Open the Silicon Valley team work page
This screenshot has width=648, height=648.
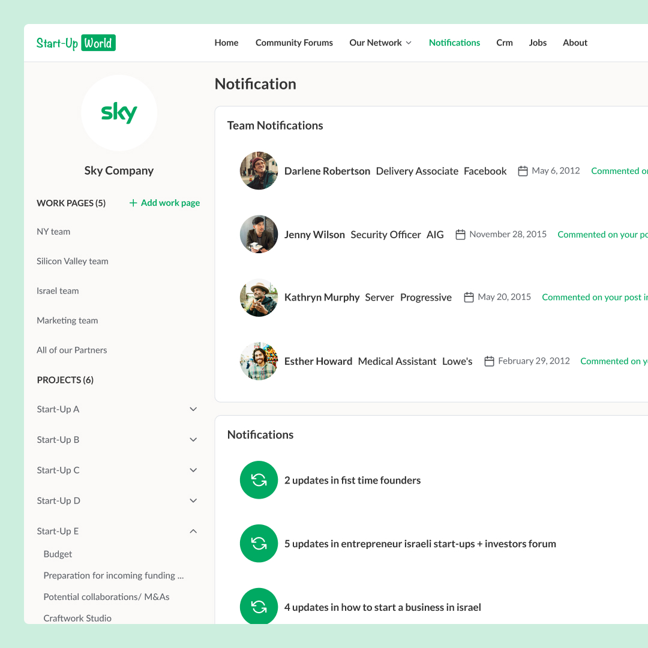pyautogui.click(x=73, y=261)
